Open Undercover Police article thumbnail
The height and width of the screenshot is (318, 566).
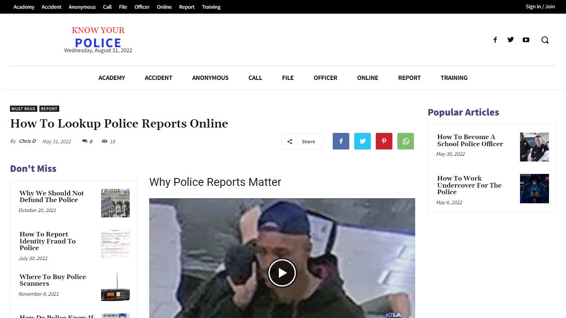(x=535, y=188)
